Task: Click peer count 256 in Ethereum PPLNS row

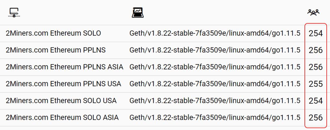Action: 315,50
